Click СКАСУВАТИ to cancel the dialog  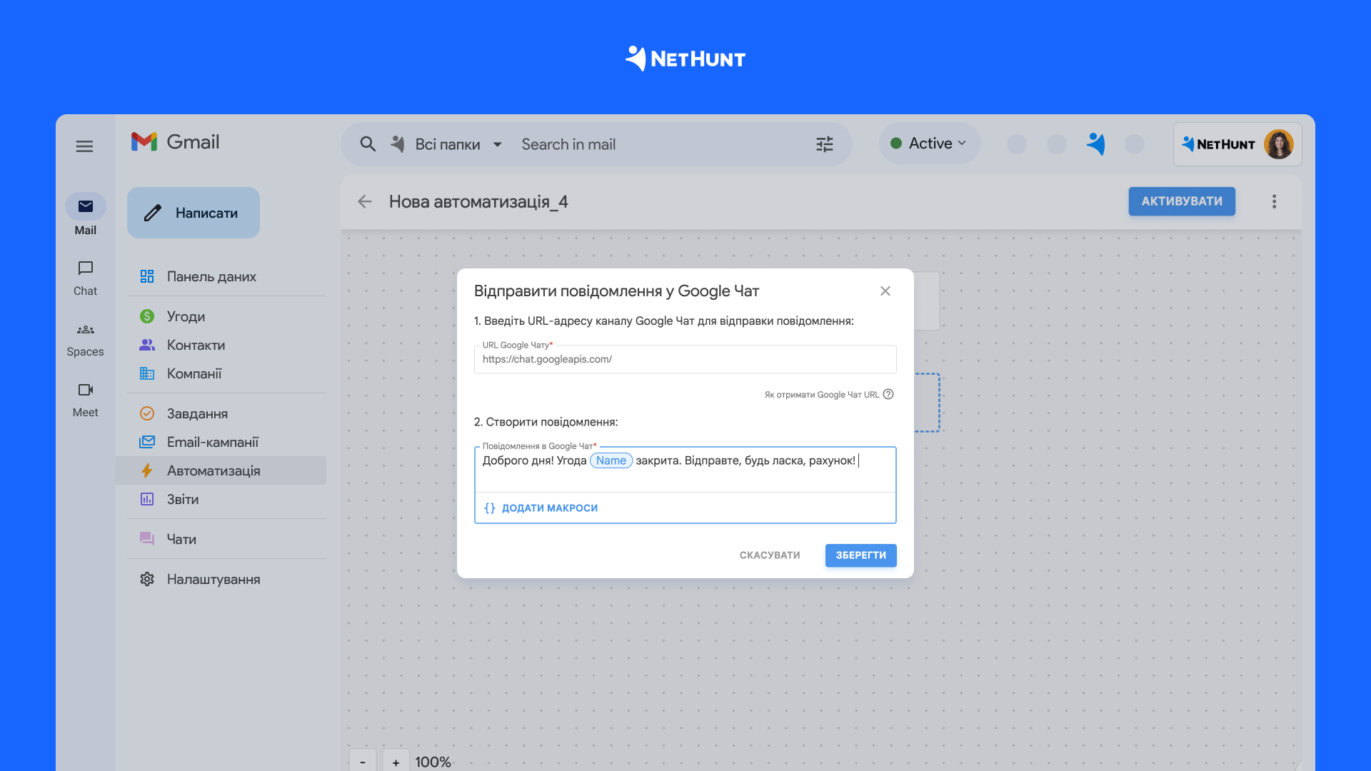point(769,555)
